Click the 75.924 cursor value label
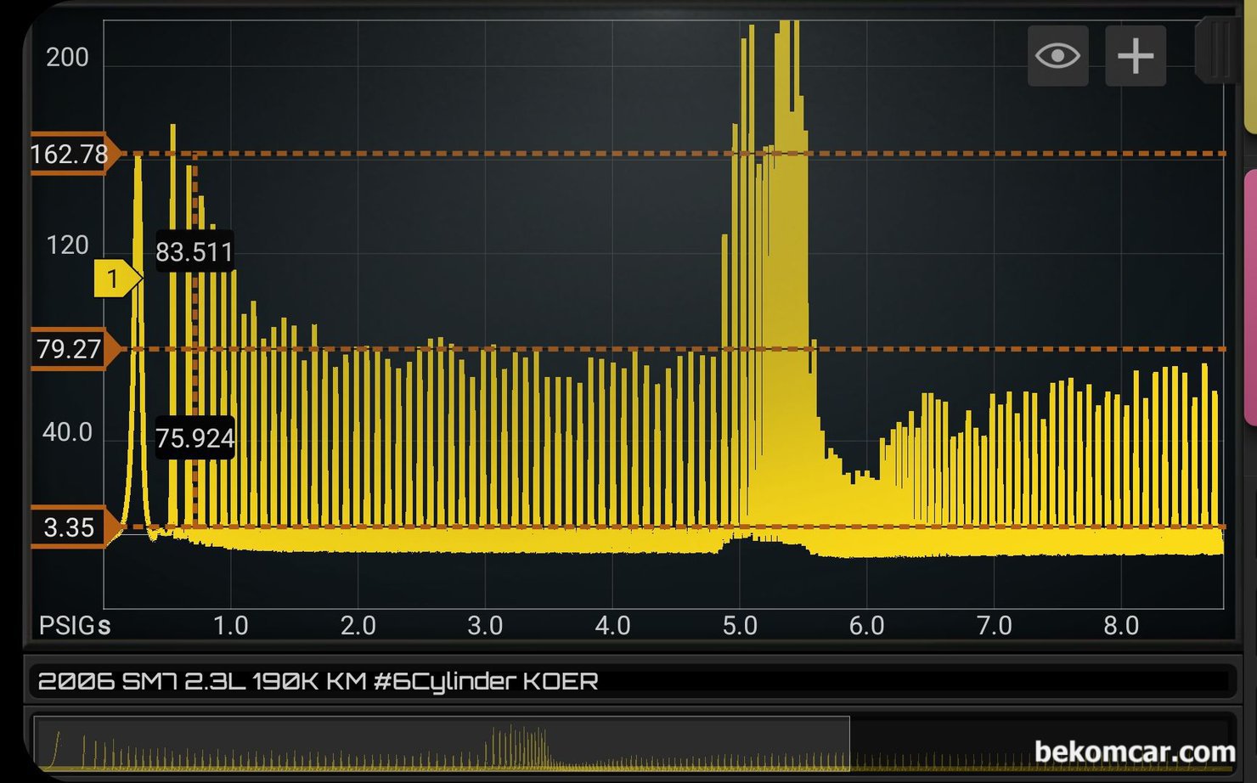 click(x=194, y=438)
